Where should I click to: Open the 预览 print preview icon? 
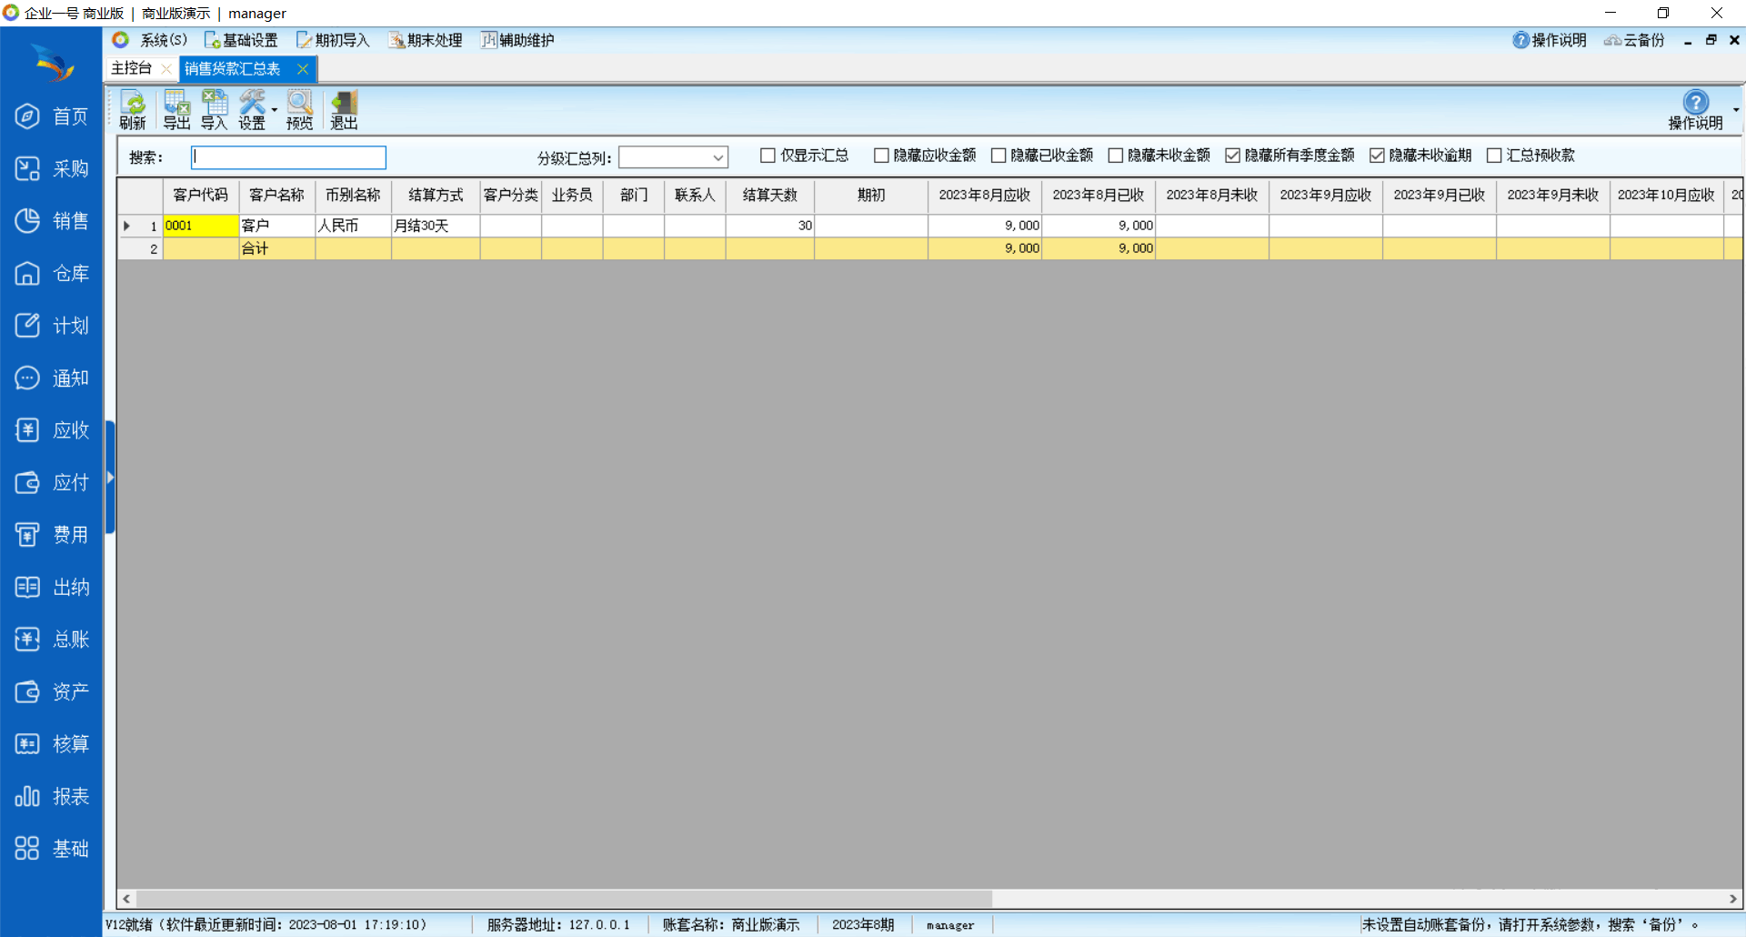pos(299,110)
